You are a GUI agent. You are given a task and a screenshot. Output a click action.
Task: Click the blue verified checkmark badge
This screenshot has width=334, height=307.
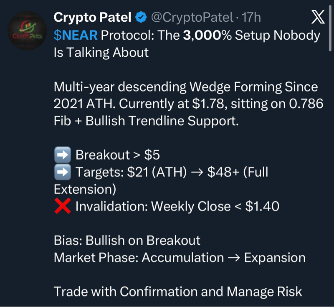pyautogui.click(x=141, y=18)
